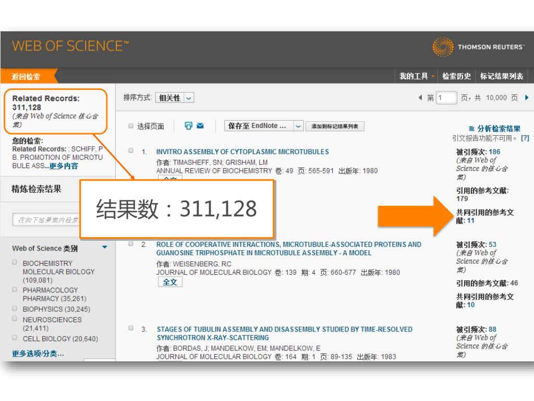
Task: Open 标记结果列表 in the top bar
Action: 501,76
